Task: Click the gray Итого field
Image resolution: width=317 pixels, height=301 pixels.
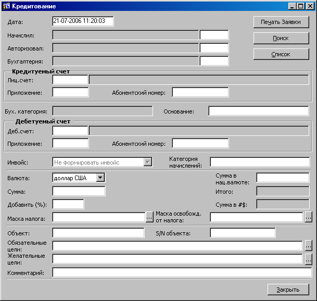Action: 283,191
